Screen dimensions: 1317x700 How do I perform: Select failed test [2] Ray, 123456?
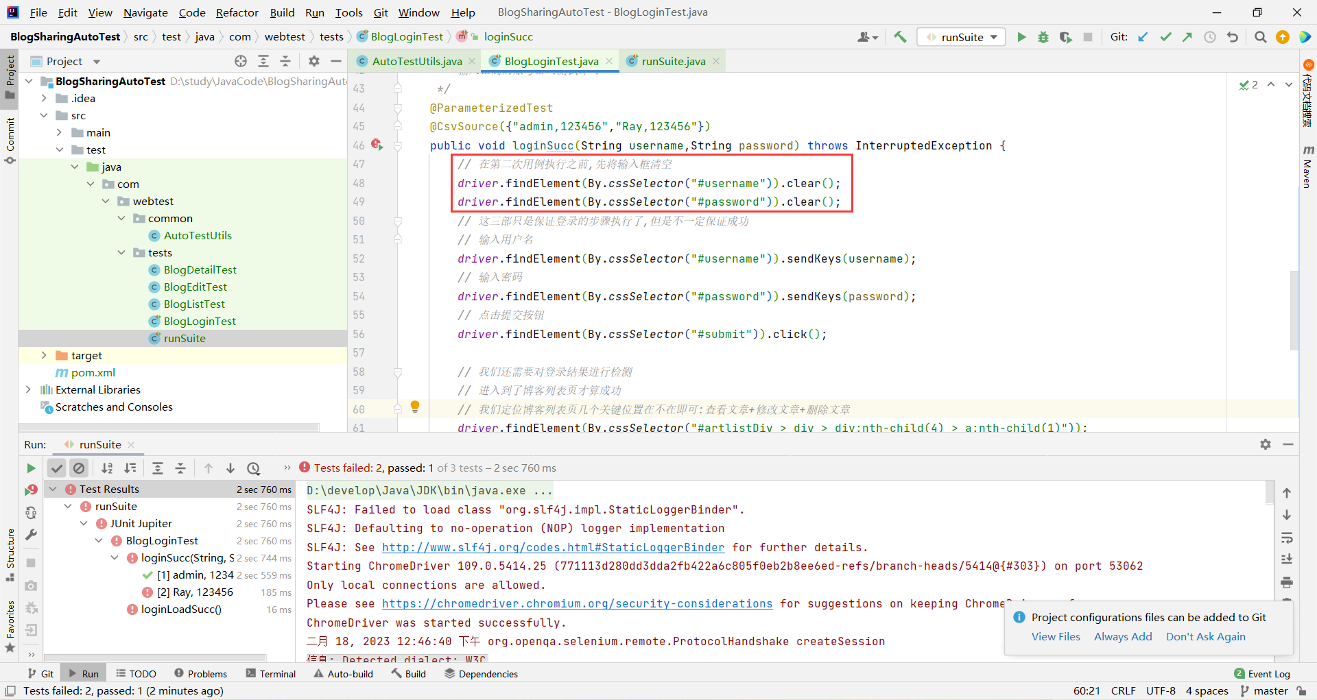(x=195, y=592)
